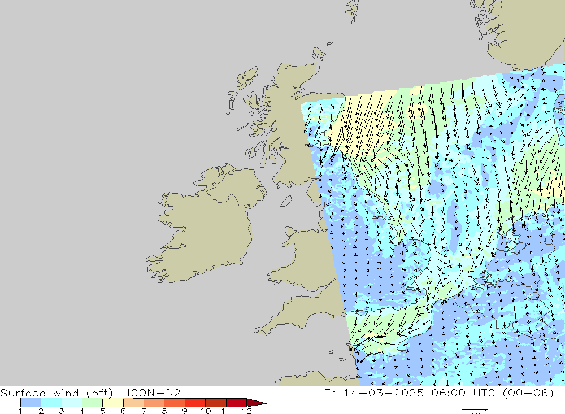Screen dimensions: 565x414
Task: Choose the bright red swatch between 9 and 10
Action: point(195,403)
